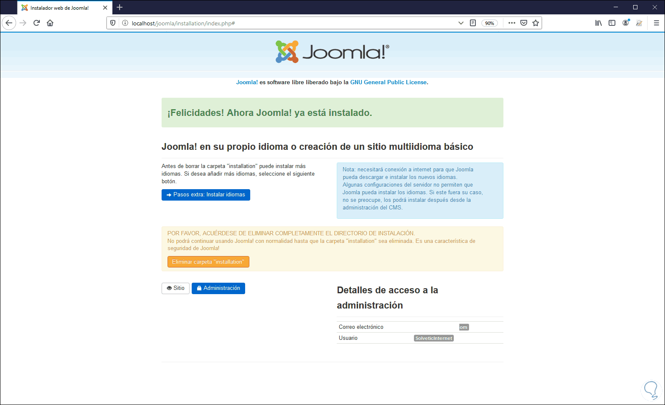Select the Instalador web de Joomla! tab
Screen dimensions: 665x405
click(x=65, y=8)
